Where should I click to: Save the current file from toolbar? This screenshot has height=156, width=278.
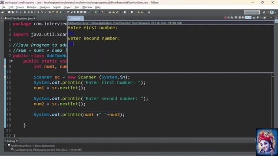pos(9,12)
